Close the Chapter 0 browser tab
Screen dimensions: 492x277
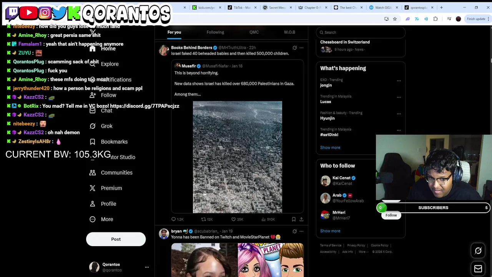[326, 7]
